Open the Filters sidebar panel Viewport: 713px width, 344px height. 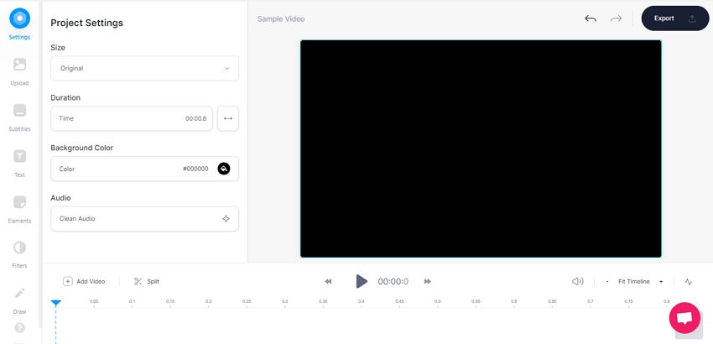[x=19, y=254]
